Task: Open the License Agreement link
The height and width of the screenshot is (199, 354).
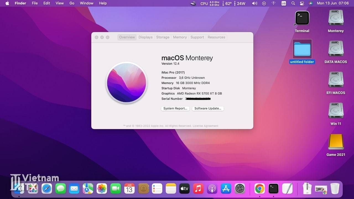Action: pos(205,126)
